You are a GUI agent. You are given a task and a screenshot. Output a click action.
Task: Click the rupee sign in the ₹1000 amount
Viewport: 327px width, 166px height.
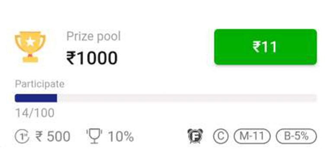[x=71, y=58]
